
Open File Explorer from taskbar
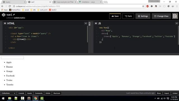coord(10,98)
